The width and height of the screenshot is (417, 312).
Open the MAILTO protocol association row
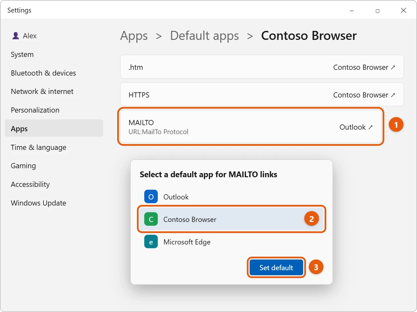[x=251, y=127]
